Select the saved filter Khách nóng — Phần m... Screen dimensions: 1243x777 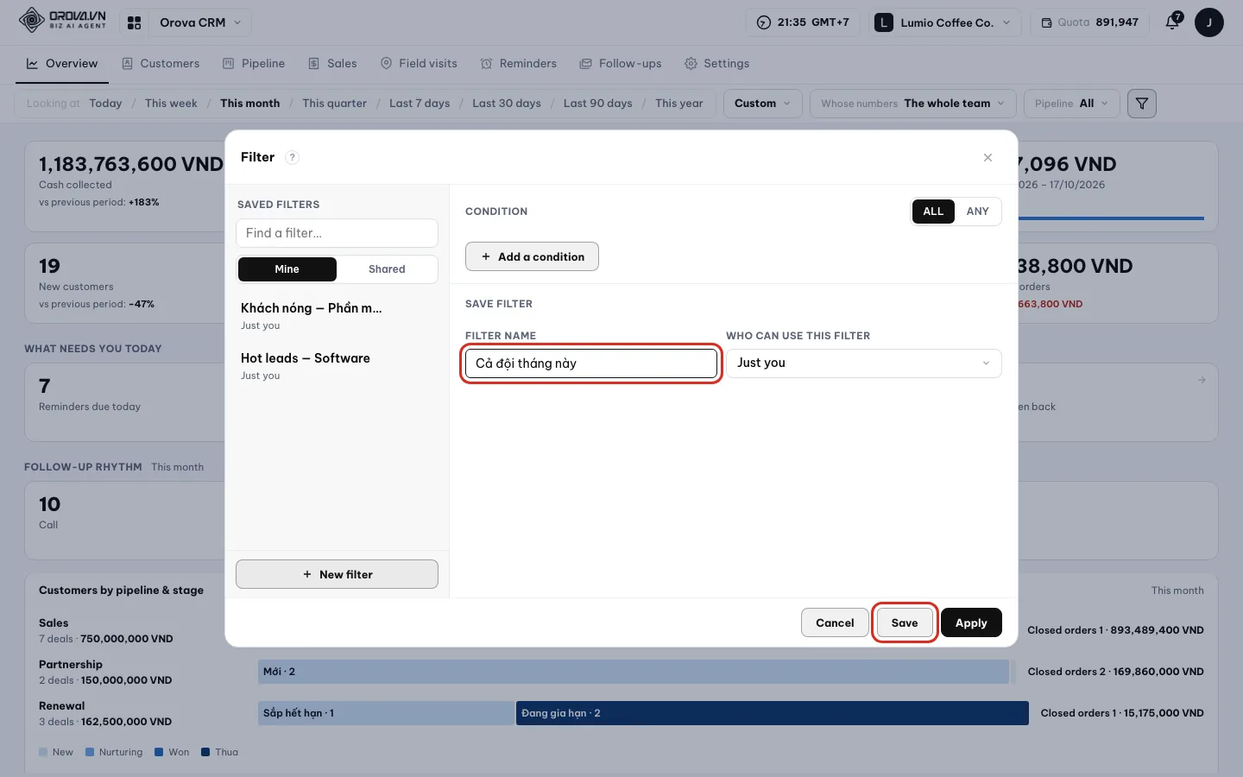coord(337,315)
